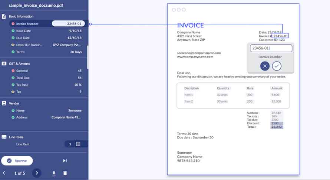Click the GST & Amount dollar icon
The width and height of the screenshot is (330, 180).
pyautogui.click(x=4, y=63)
